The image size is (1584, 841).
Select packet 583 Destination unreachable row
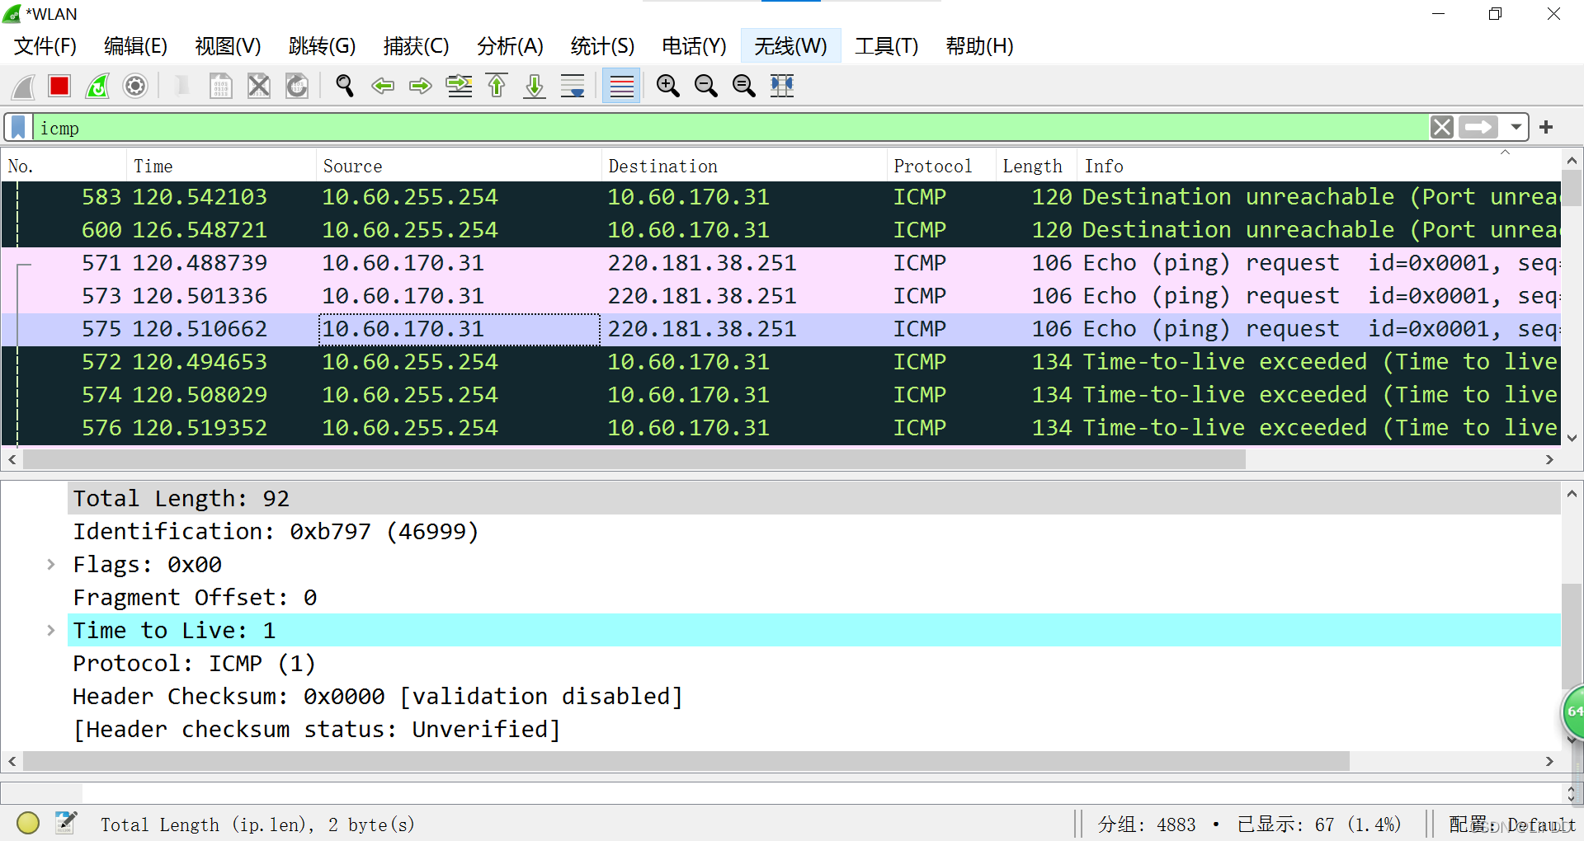[780, 197]
